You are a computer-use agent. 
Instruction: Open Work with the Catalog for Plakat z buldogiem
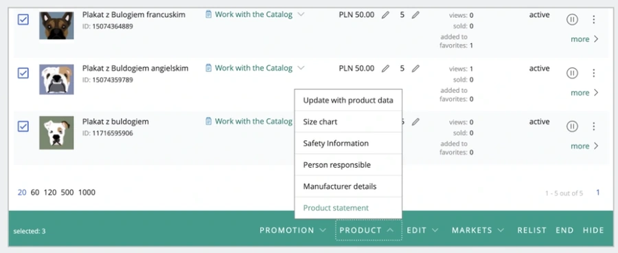(253, 121)
